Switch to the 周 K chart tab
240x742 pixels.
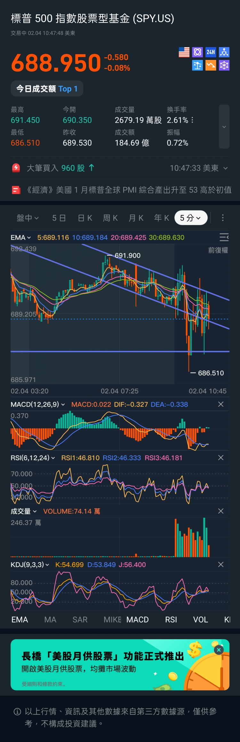click(x=110, y=218)
